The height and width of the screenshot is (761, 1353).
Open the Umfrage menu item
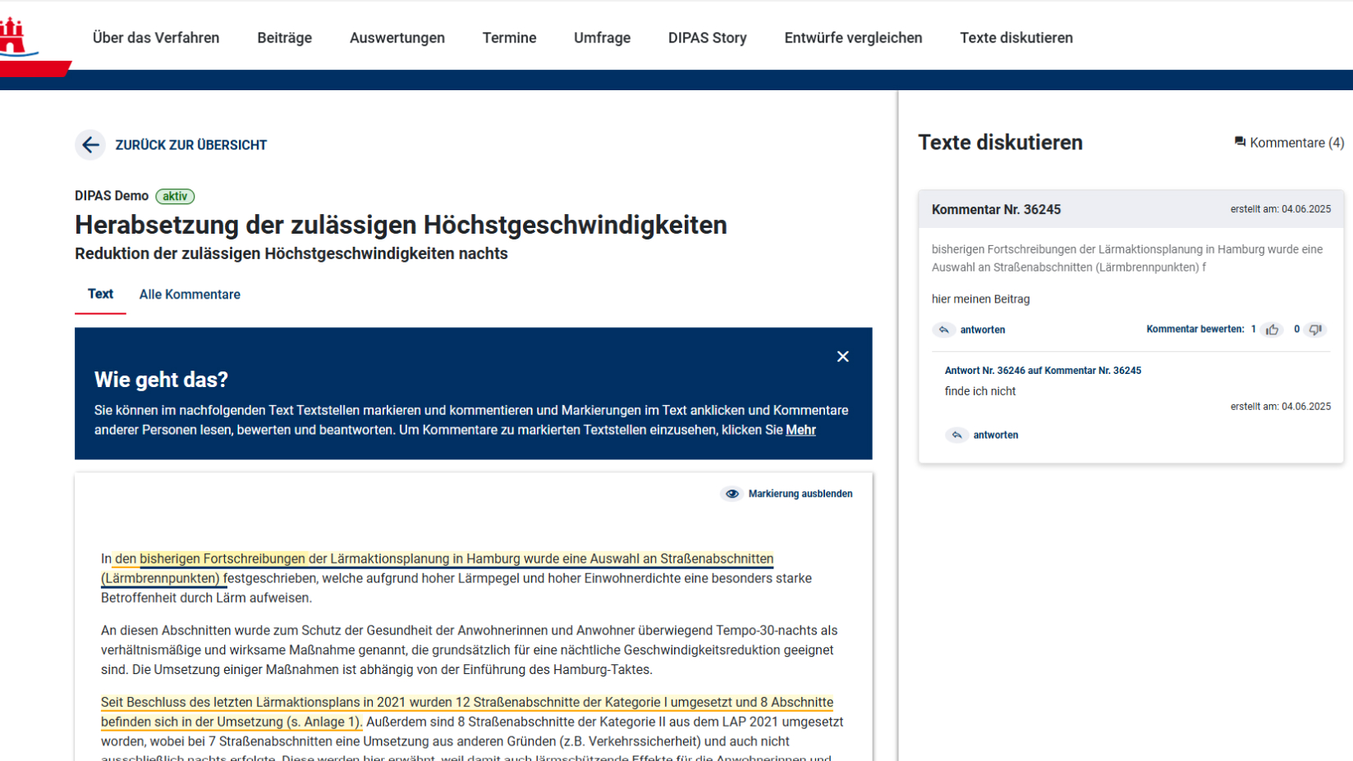tap(602, 38)
